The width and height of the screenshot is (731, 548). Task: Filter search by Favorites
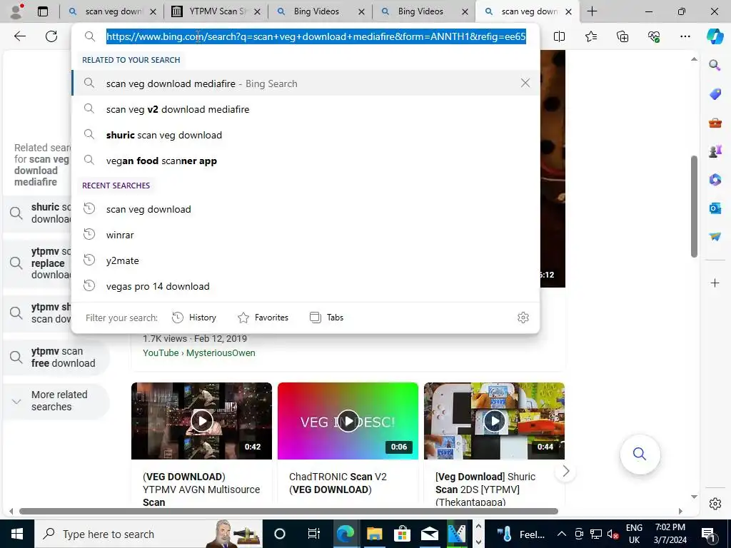(x=263, y=318)
